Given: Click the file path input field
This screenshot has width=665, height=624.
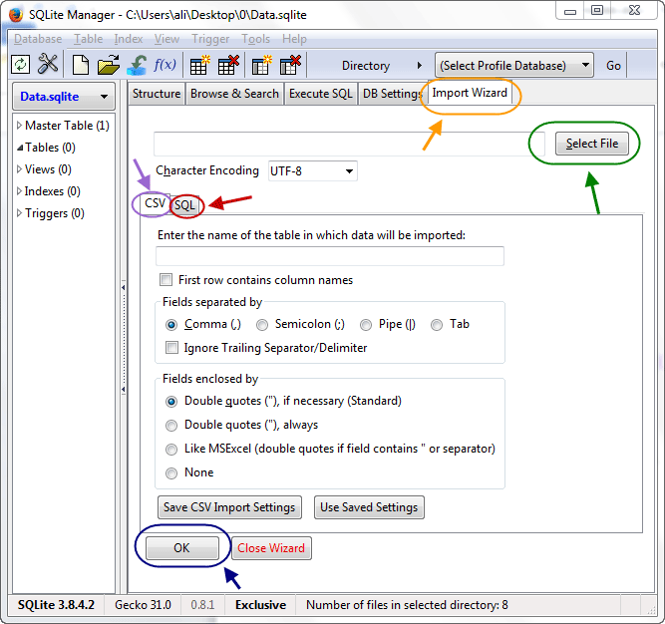Looking at the screenshot, I should [x=349, y=144].
